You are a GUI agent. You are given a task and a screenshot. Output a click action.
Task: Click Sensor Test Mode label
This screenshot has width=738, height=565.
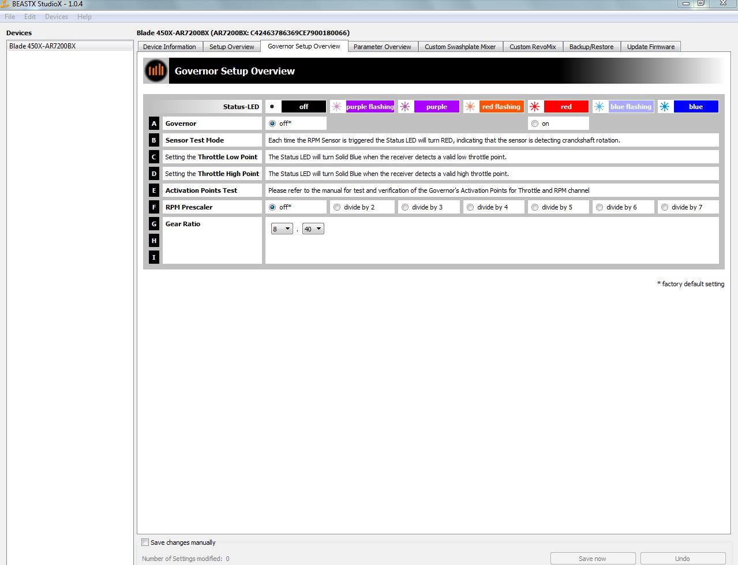coord(194,140)
